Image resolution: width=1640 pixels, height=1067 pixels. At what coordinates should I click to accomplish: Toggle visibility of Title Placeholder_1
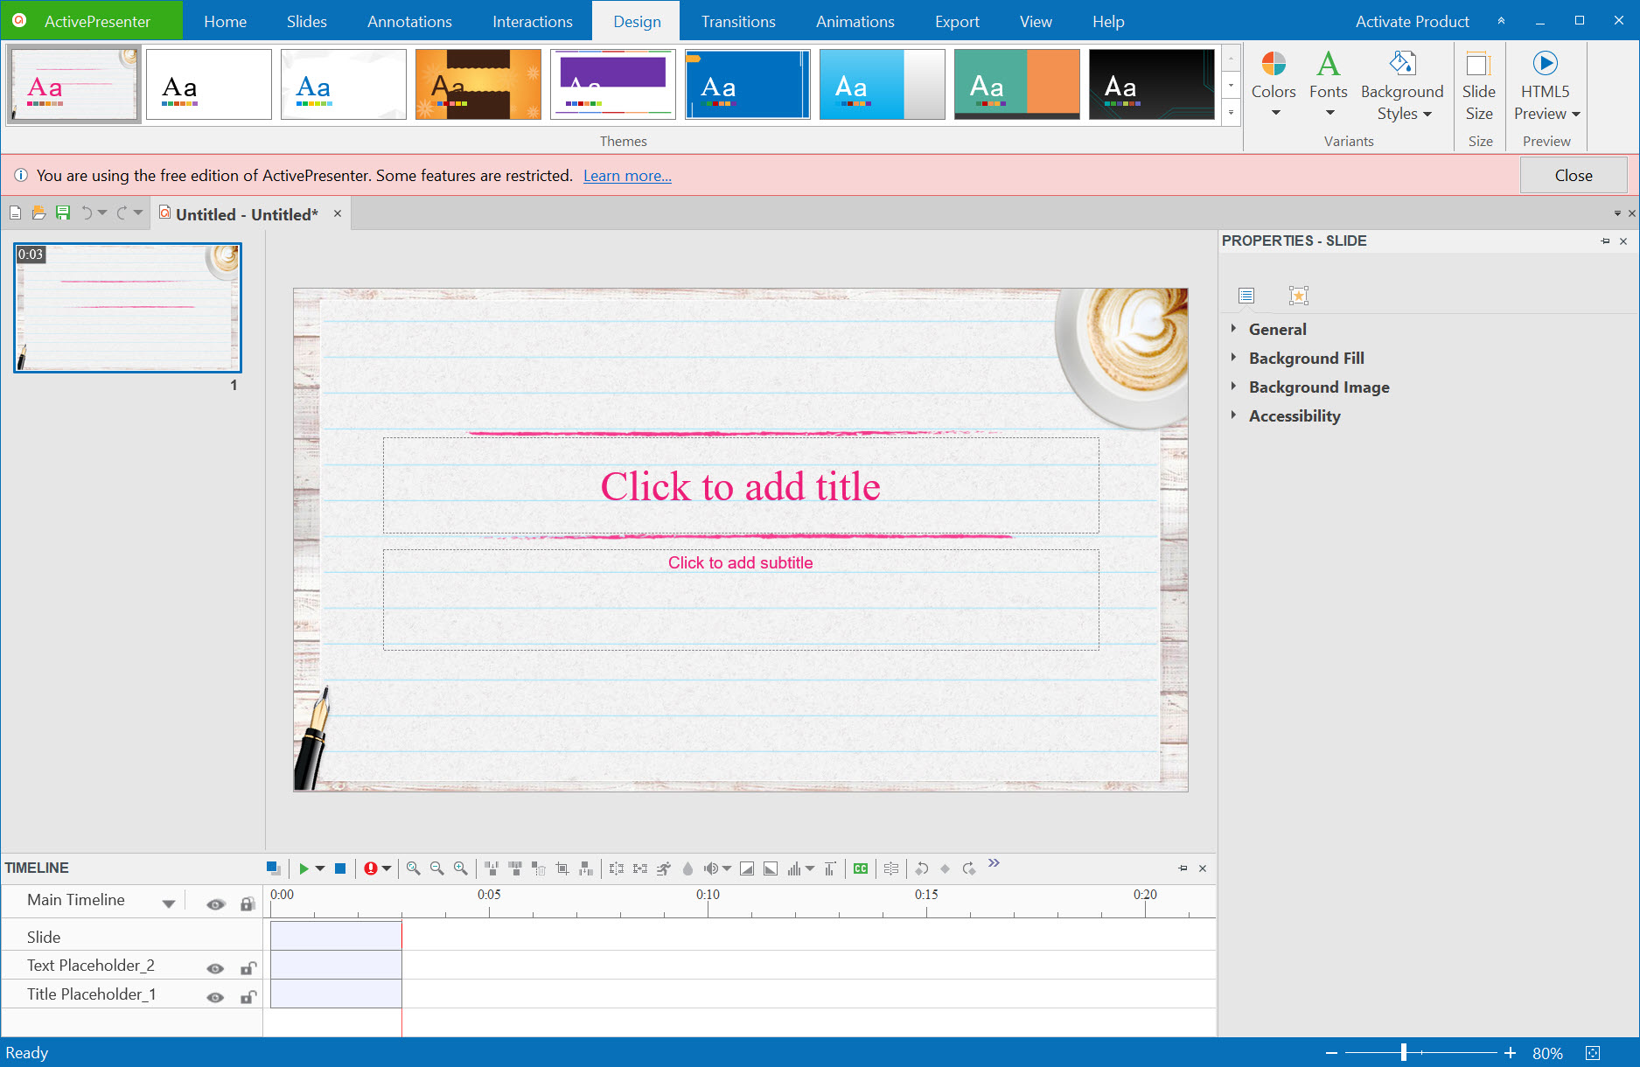[215, 997]
